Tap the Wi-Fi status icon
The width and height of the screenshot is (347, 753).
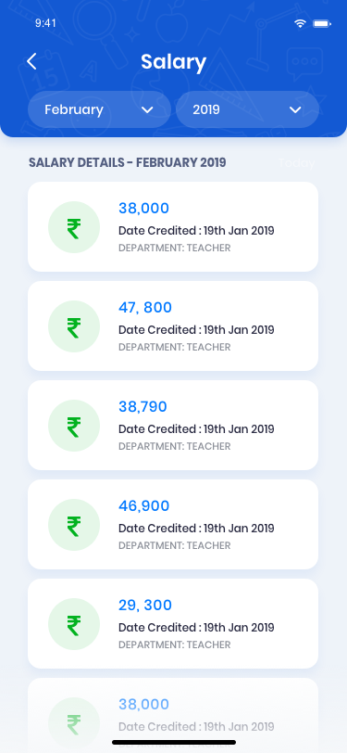301,23
